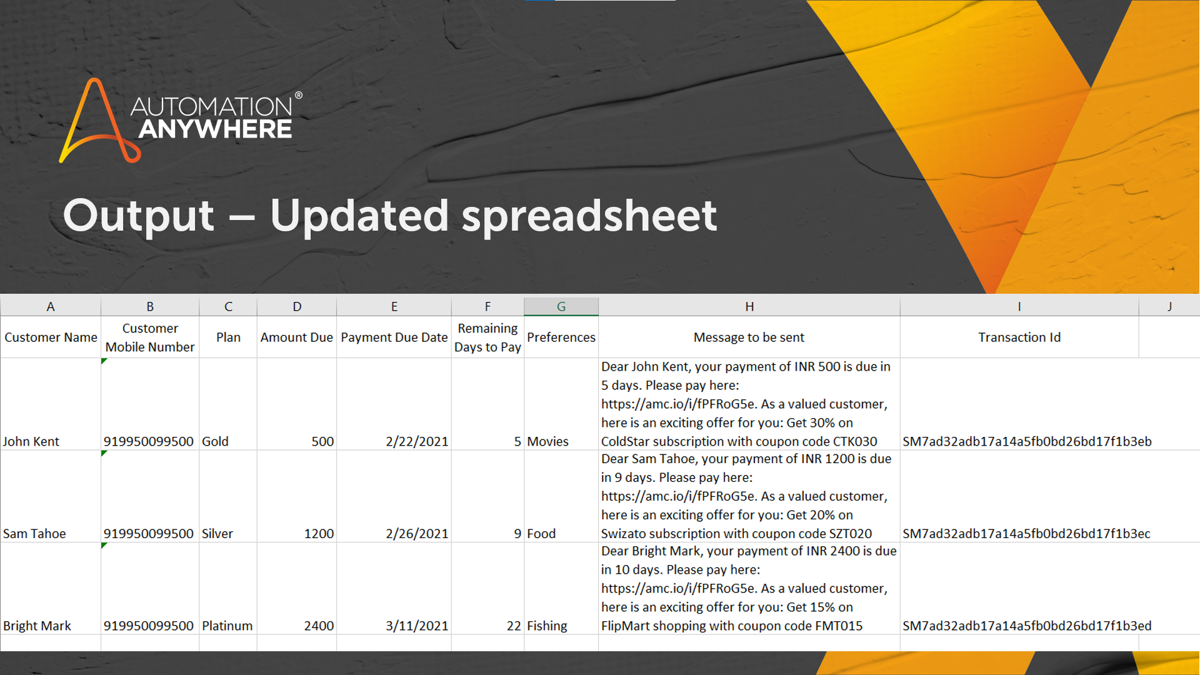Click the Message to be sent header
Viewport: 1200px width, 675px height.
[x=749, y=337]
